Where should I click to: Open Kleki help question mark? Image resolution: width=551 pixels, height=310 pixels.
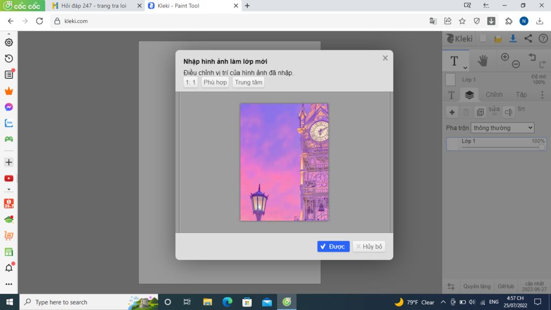pyautogui.click(x=543, y=39)
